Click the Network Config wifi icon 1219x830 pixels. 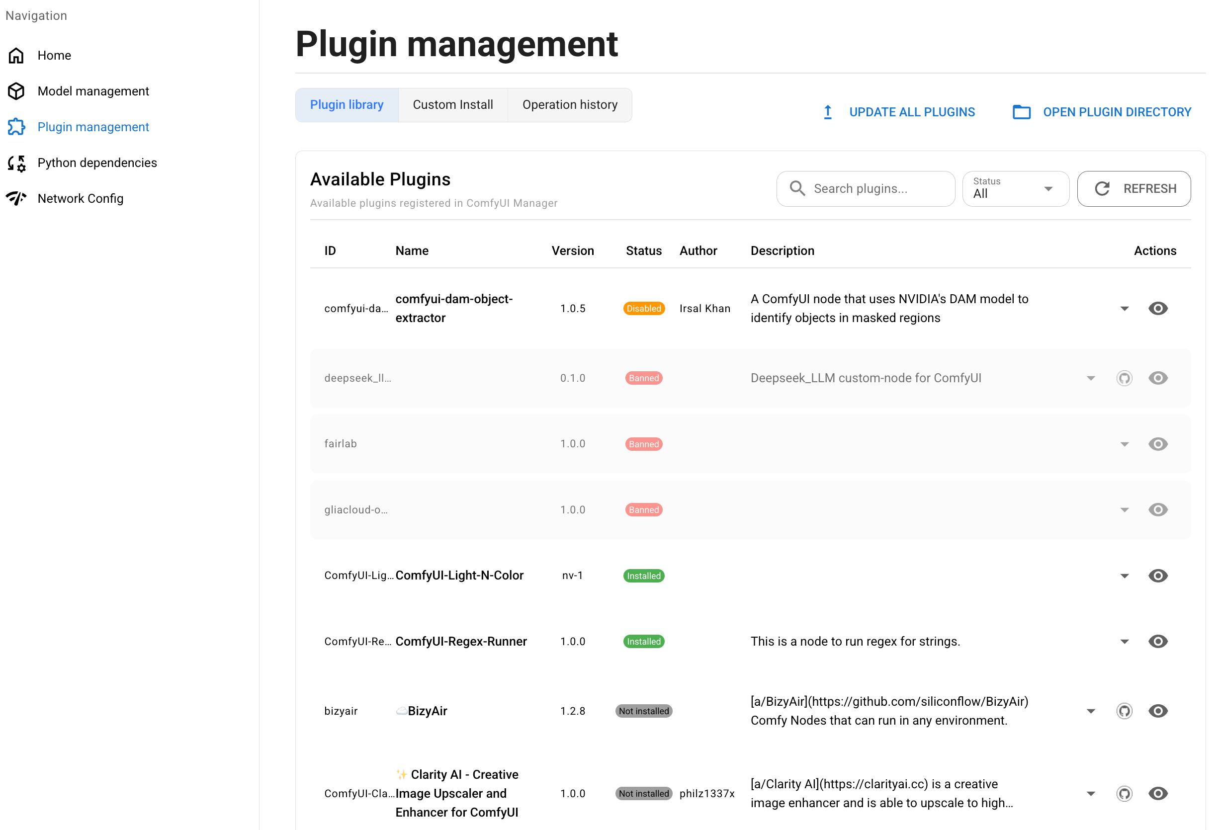click(x=16, y=198)
